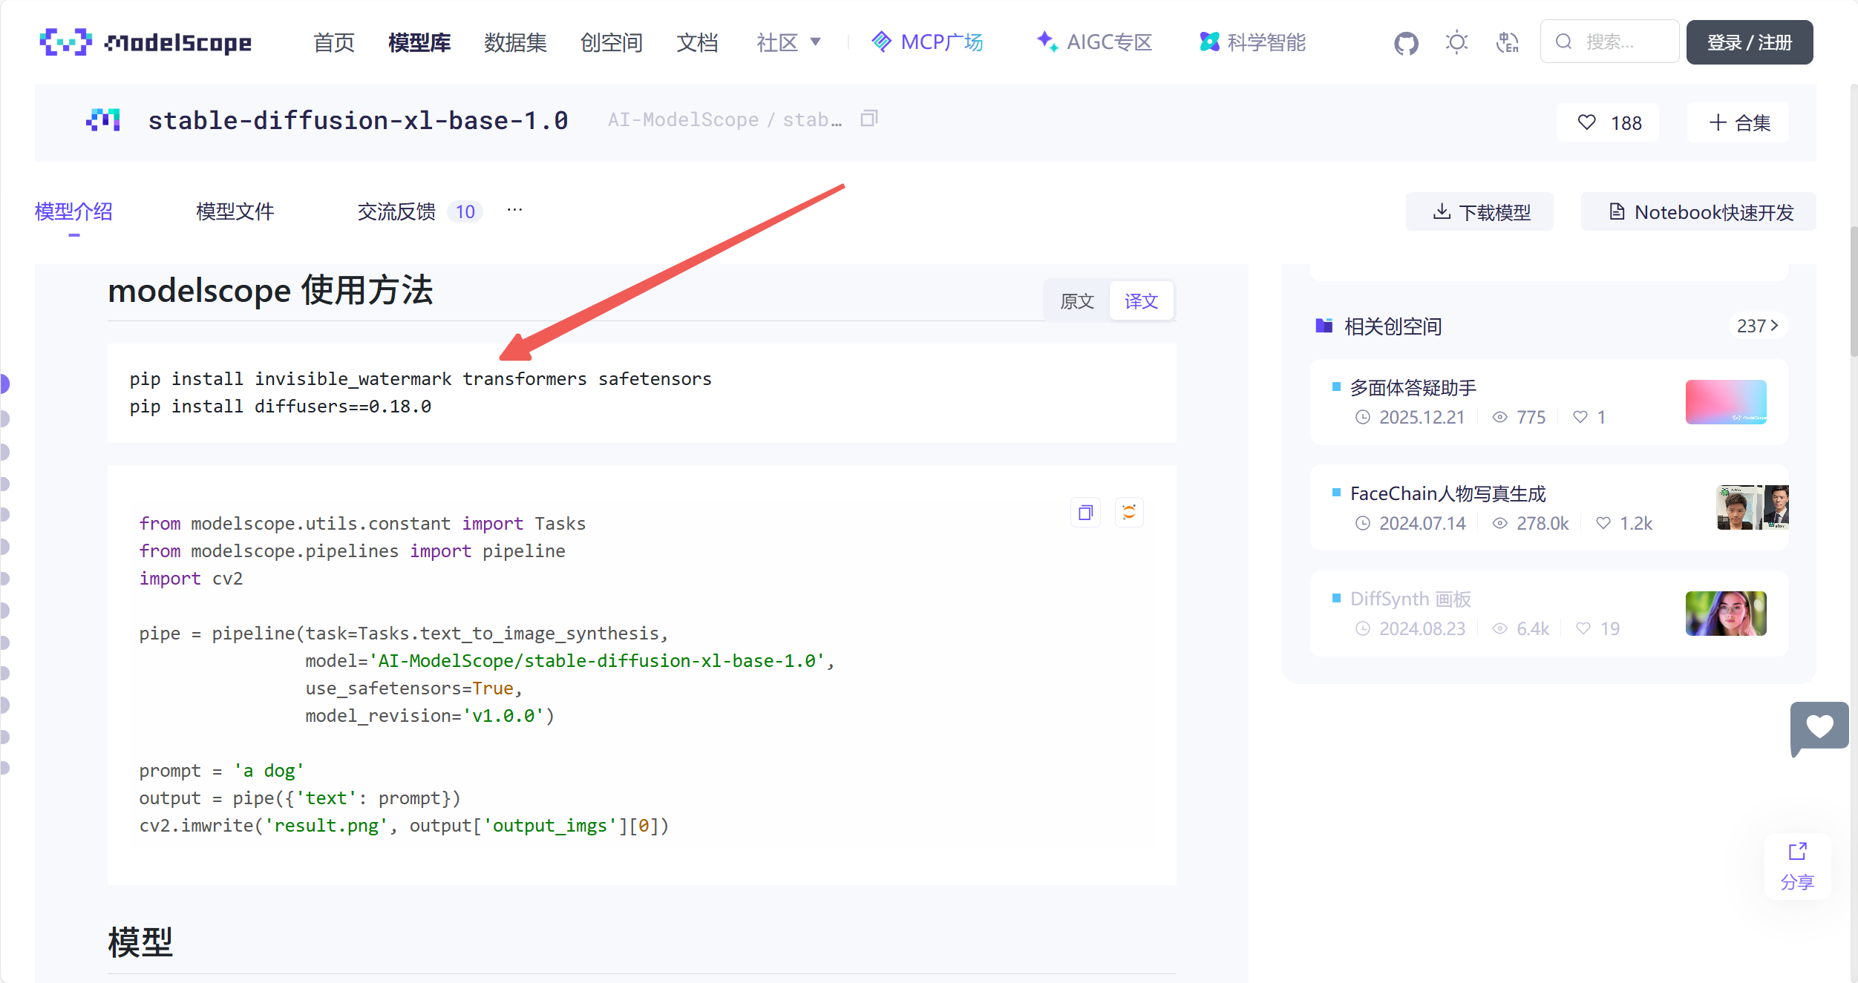Toggle light/dark theme sun icon

tap(1456, 43)
